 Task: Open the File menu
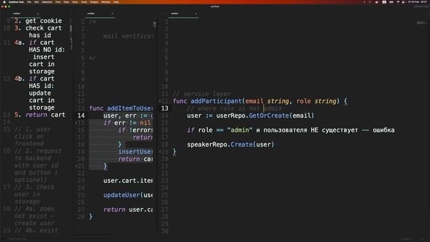(x=29, y=2)
